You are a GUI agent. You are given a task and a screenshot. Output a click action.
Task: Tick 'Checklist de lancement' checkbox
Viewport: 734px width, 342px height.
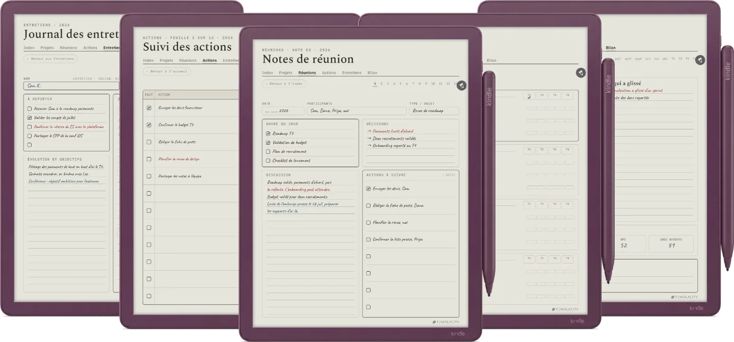pos(268,161)
